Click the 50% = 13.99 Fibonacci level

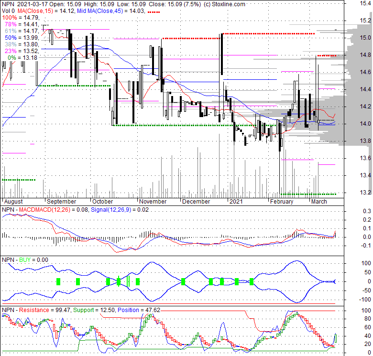[x=22, y=38]
